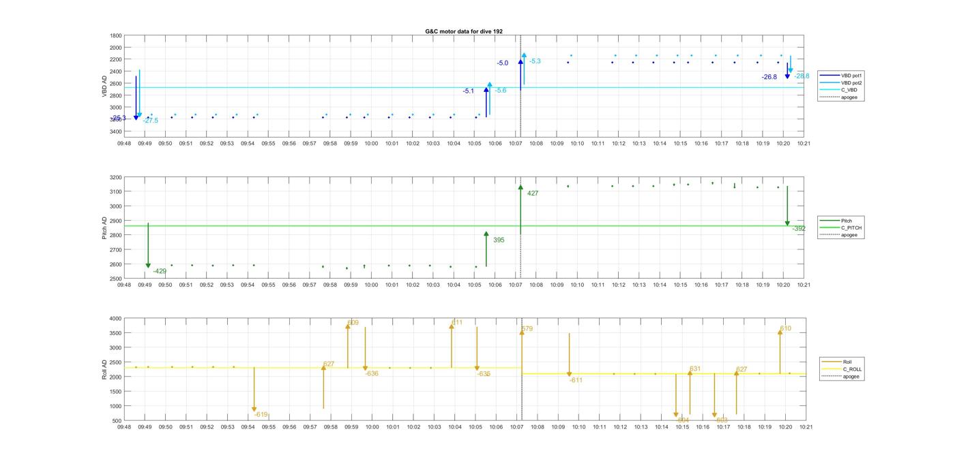955x472 pixels.
Task: Click the "-28.8" VBD value label
Action: click(802, 76)
